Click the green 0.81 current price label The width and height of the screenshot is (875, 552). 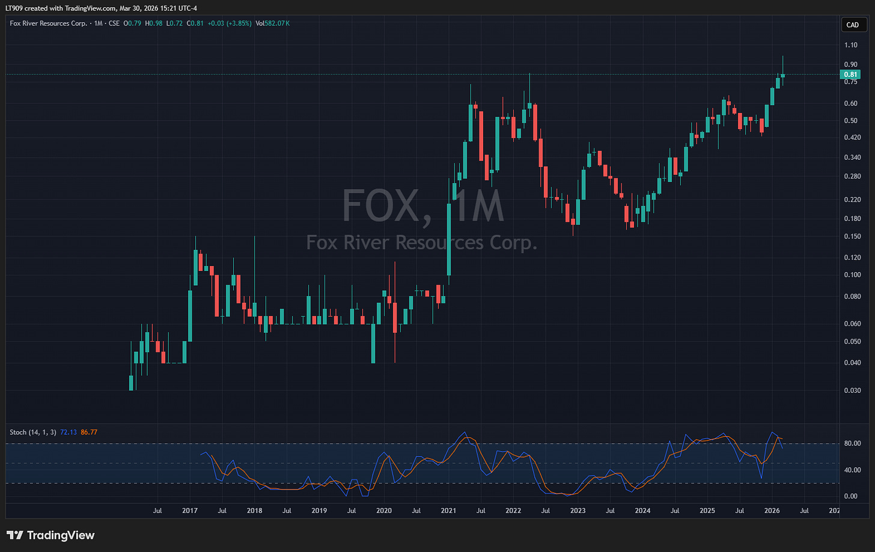click(x=851, y=74)
